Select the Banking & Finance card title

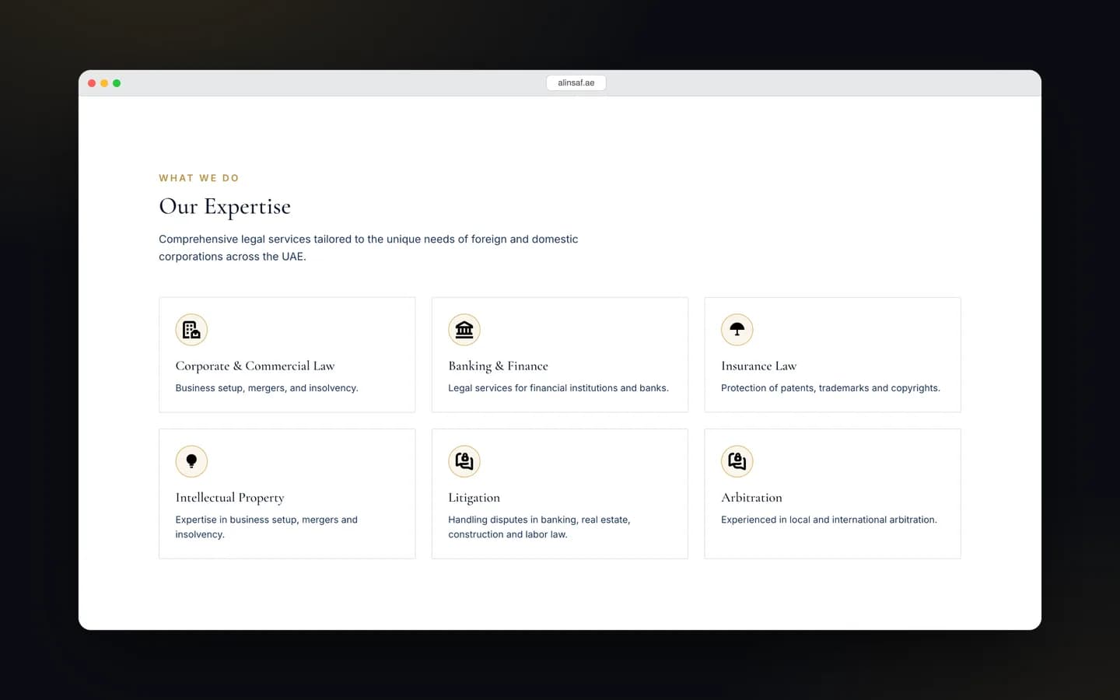pos(498,366)
